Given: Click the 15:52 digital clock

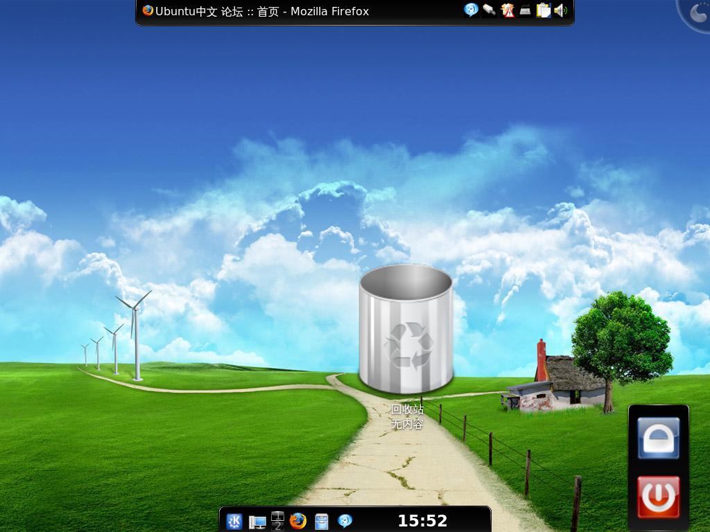Looking at the screenshot, I should (422, 521).
